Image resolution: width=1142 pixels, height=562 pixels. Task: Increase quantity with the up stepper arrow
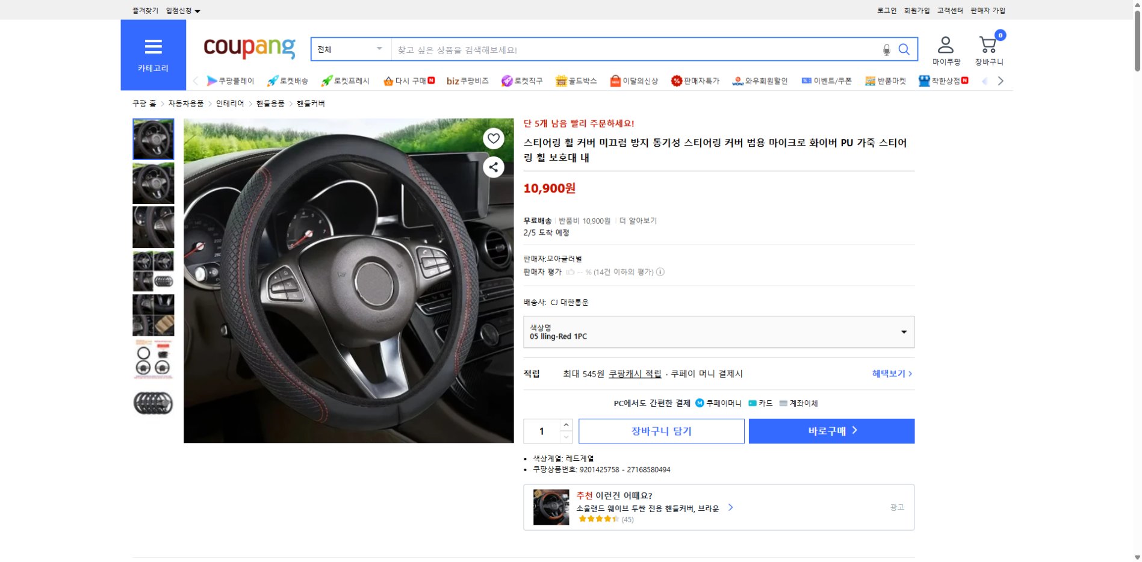tap(565, 426)
